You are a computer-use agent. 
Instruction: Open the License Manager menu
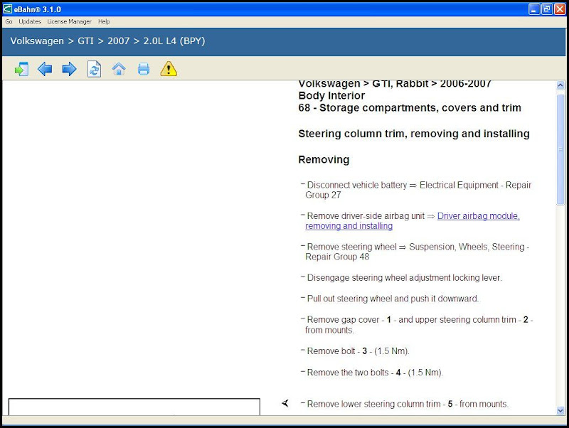coord(69,22)
